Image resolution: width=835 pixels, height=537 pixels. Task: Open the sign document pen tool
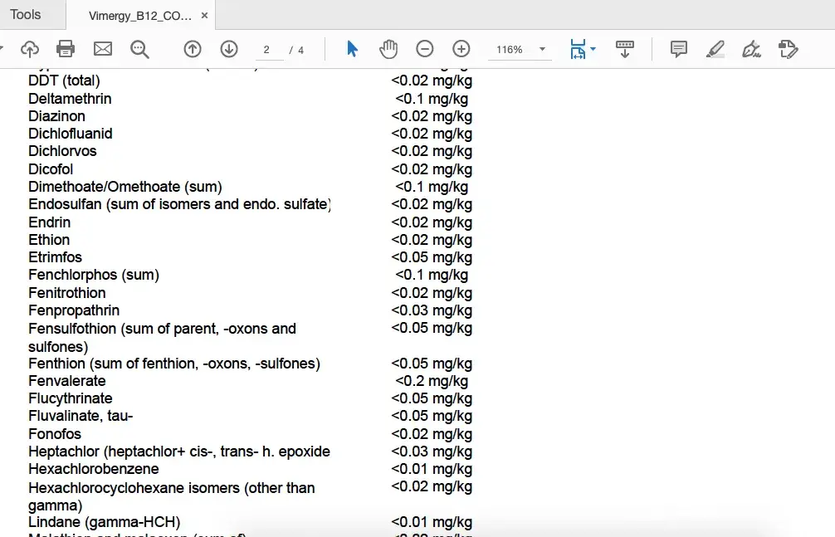pyautogui.click(x=752, y=50)
